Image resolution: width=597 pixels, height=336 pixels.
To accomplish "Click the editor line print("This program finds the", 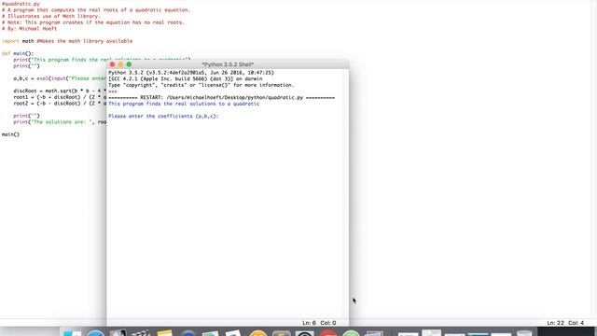I will pyautogui.click(x=60, y=60).
